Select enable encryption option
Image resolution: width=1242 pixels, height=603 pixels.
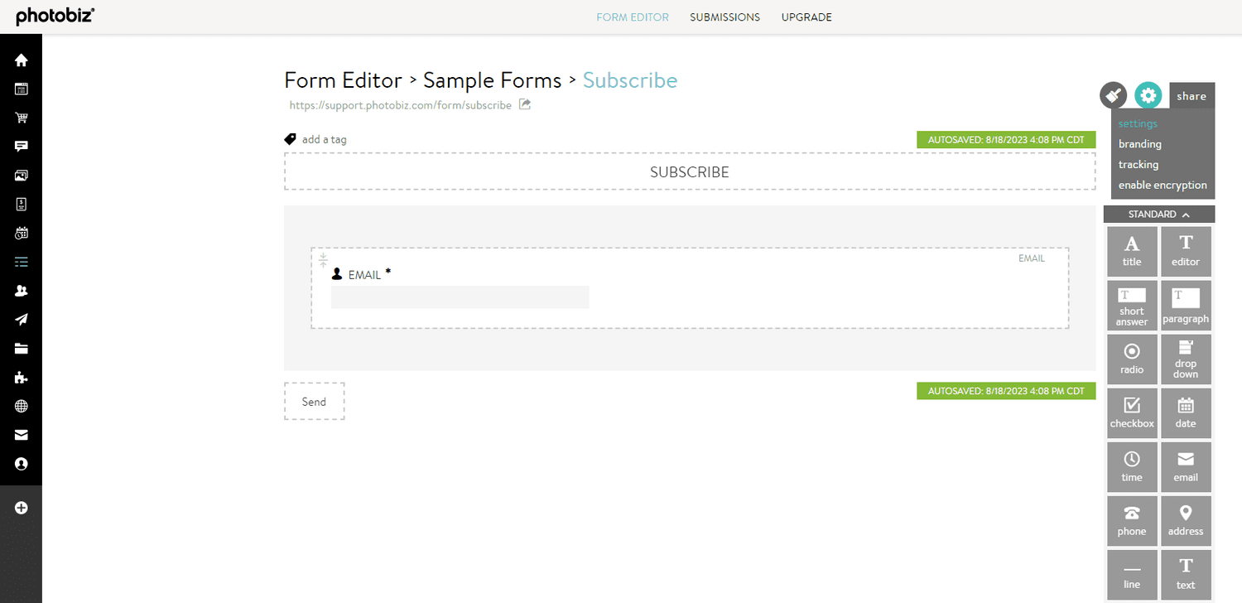[x=1163, y=186]
